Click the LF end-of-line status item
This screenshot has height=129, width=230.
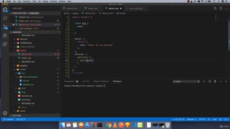coord(209,119)
